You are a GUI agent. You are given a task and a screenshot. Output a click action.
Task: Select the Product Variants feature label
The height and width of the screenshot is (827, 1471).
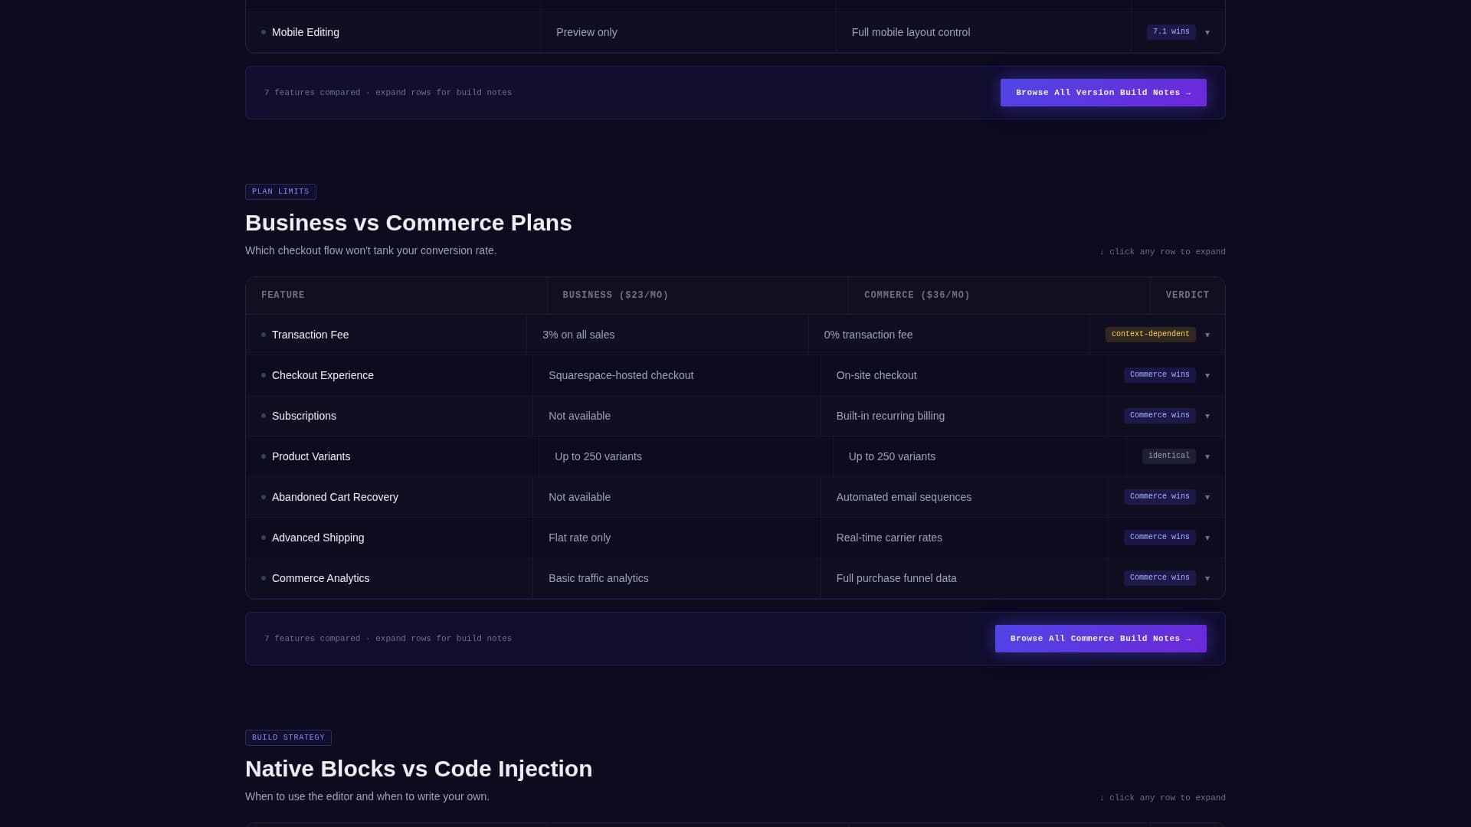tap(311, 456)
